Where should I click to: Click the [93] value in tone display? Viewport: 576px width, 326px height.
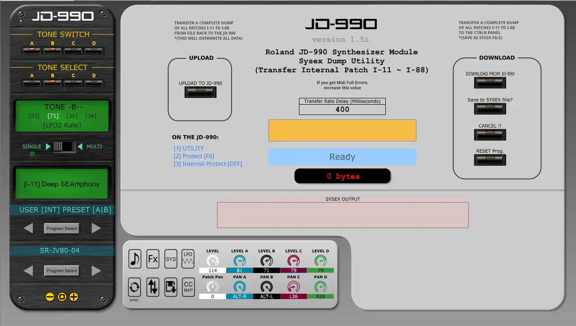(x=34, y=116)
